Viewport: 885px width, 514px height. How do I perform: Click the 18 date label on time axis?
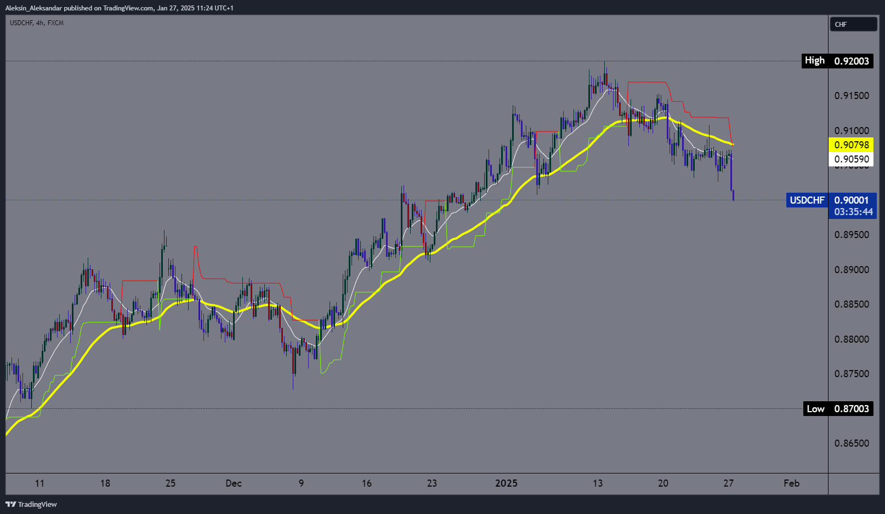(x=105, y=483)
